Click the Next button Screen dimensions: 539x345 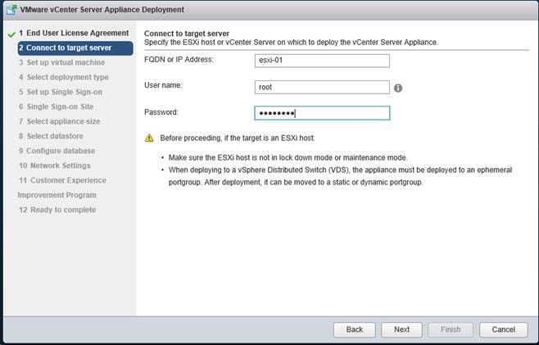tap(401, 329)
